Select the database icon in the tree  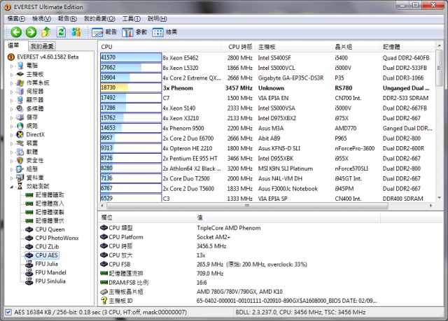click(20, 178)
